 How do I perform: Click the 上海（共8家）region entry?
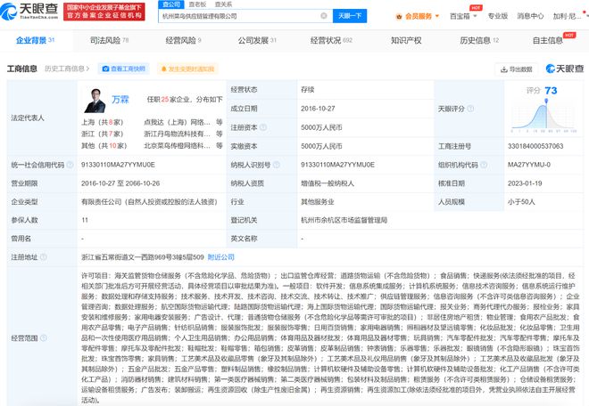click(x=102, y=122)
